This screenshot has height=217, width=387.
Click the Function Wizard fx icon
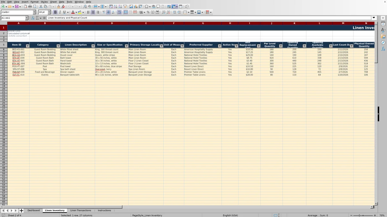click(33, 18)
